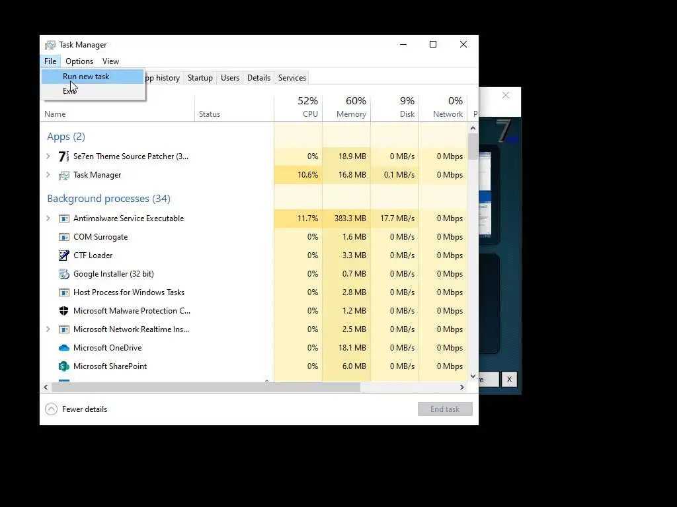This screenshot has height=507, width=677.
Task: Click the End task button
Action: tap(445, 409)
